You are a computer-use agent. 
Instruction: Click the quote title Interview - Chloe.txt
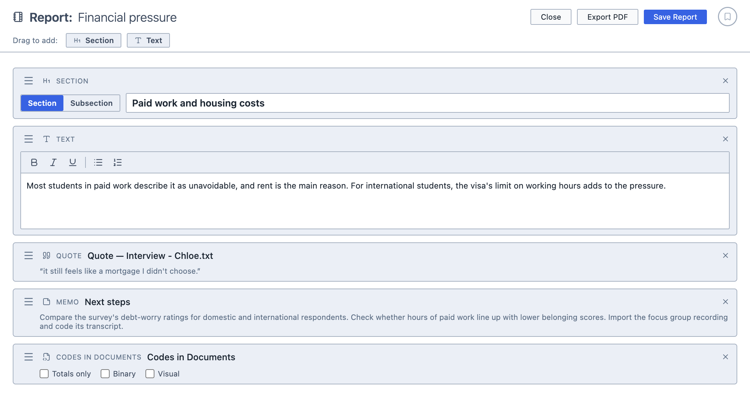[x=150, y=256]
